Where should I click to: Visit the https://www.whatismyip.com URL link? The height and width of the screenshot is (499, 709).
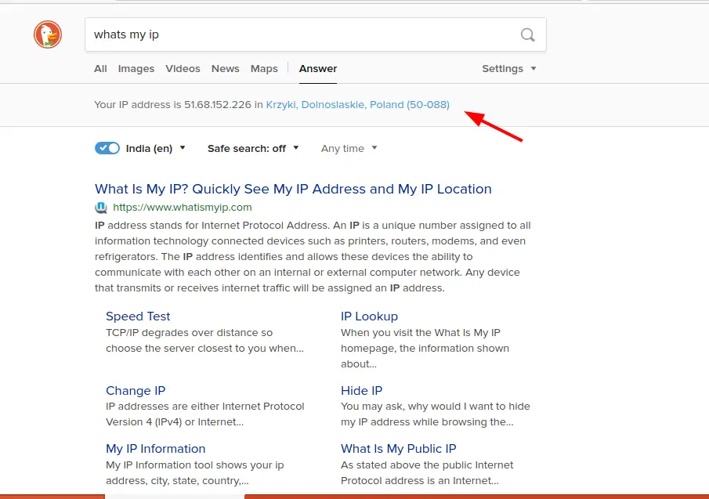click(x=183, y=208)
